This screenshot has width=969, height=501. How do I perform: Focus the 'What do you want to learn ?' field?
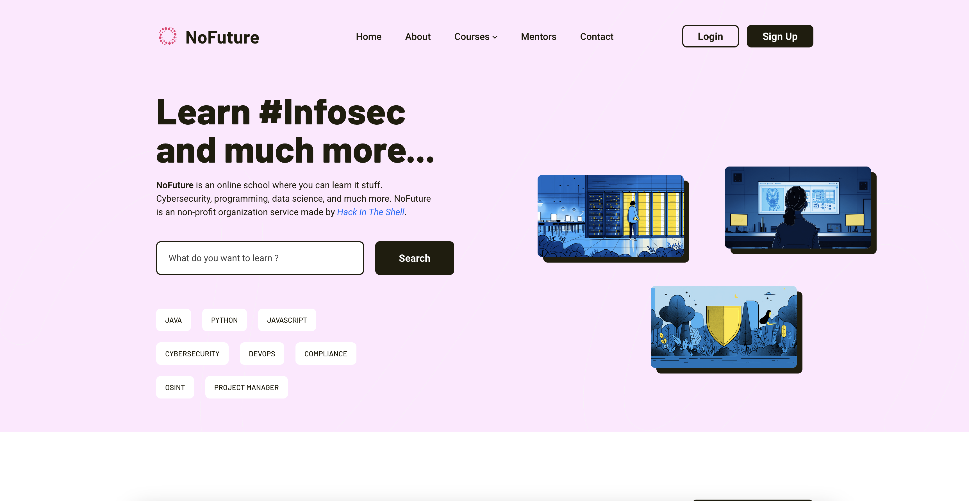(x=260, y=258)
